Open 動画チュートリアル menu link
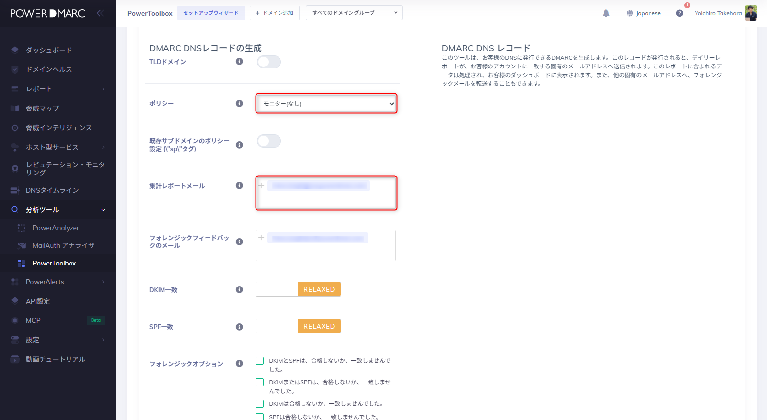The height and width of the screenshot is (420, 767). click(55, 359)
